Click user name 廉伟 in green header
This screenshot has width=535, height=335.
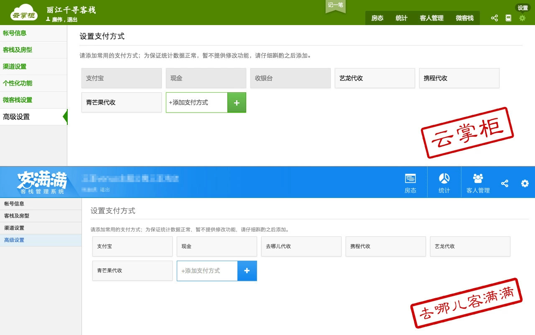(57, 20)
